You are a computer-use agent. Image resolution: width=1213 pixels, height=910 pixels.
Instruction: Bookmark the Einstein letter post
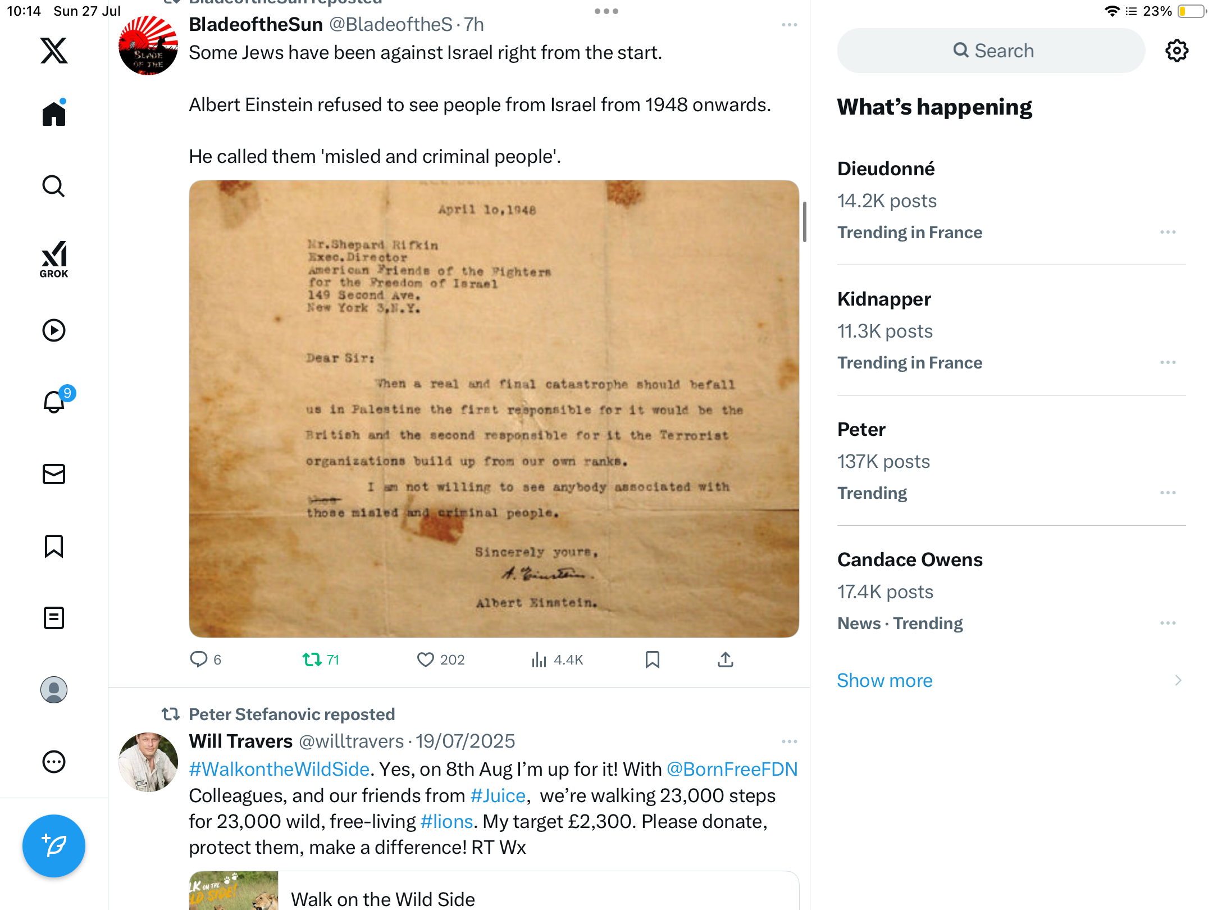point(652,659)
